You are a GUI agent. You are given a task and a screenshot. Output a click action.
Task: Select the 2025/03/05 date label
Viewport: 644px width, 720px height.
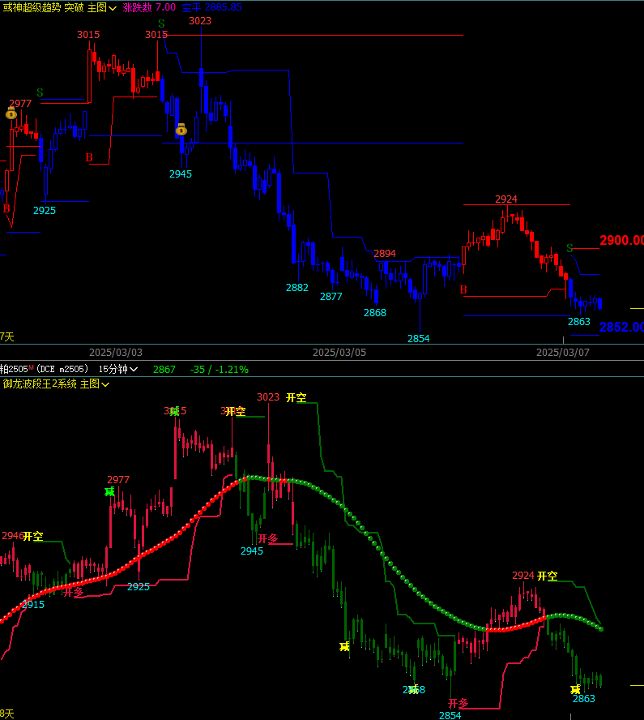(339, 352)
